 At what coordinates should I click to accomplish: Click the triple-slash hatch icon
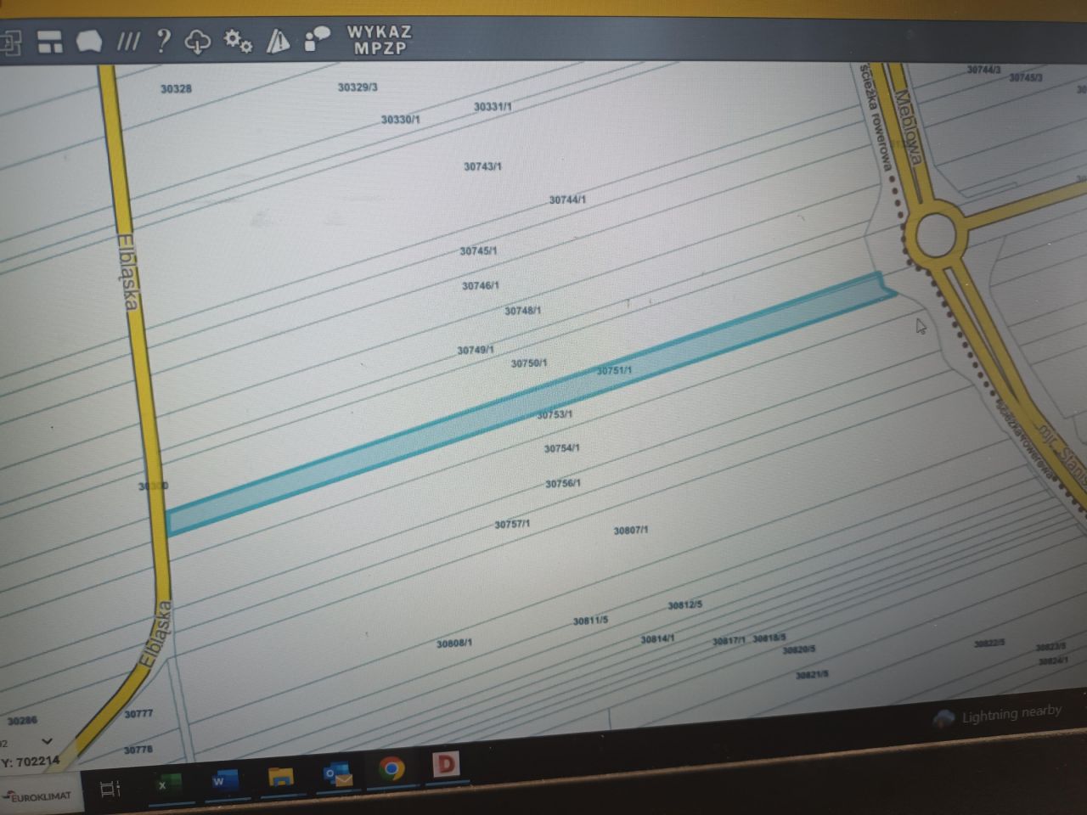click(x=127, y=41)
